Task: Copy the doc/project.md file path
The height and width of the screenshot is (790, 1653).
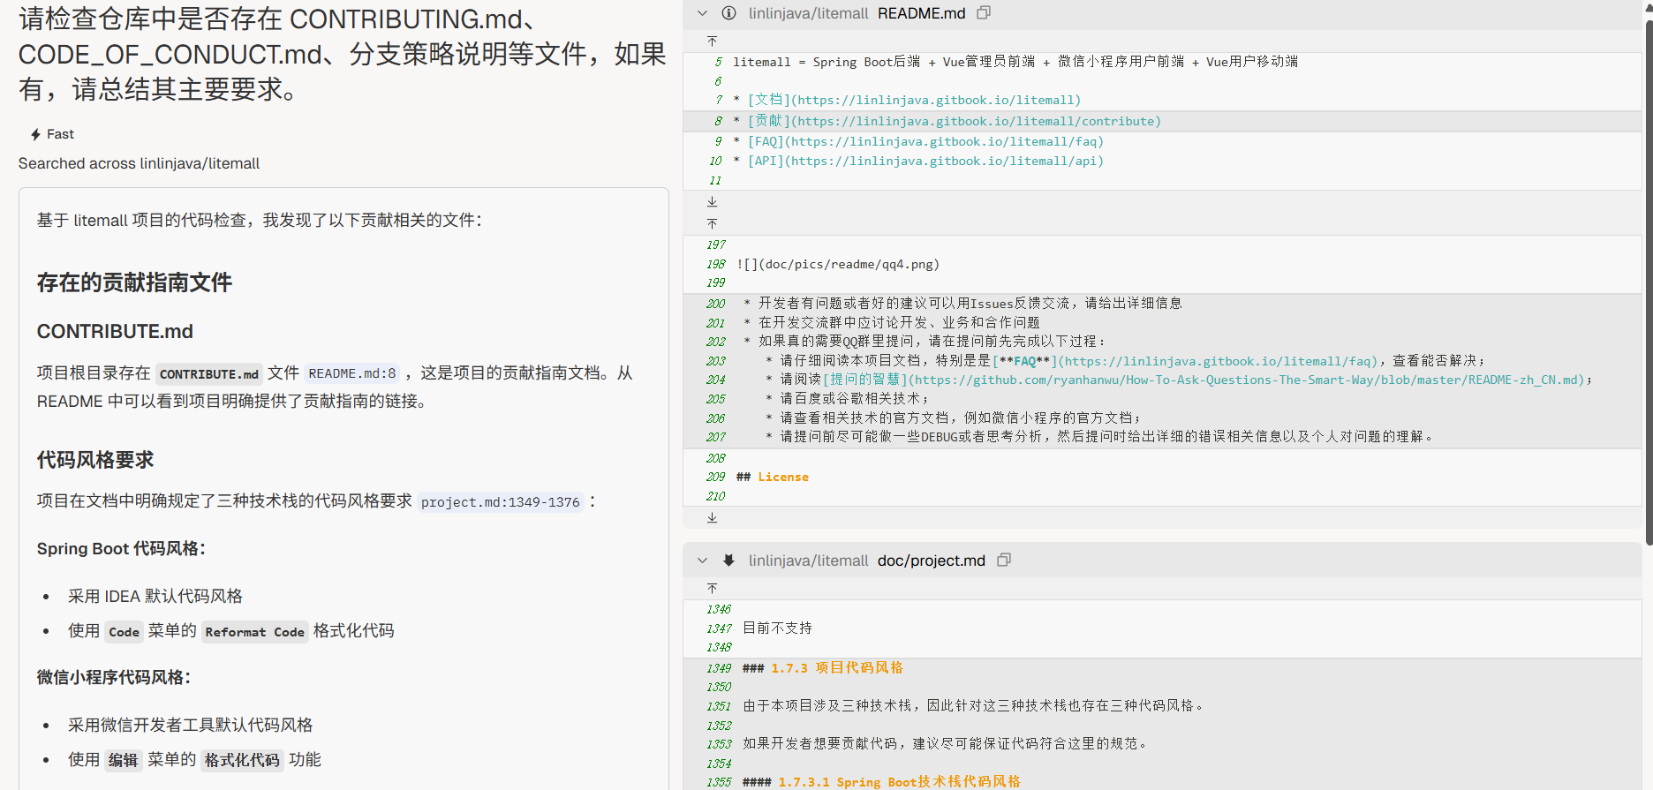Action: (1003, 561)
